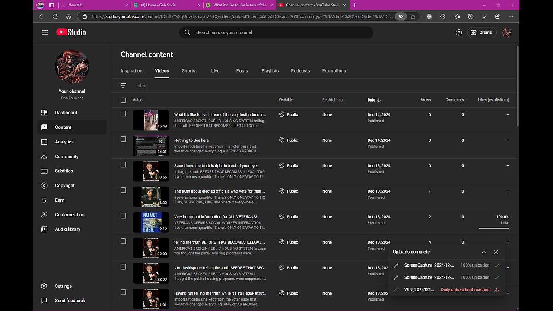Check the 'Having fun telling the truth' box
Screen dimensions: 553x311
tap(123, 292)
